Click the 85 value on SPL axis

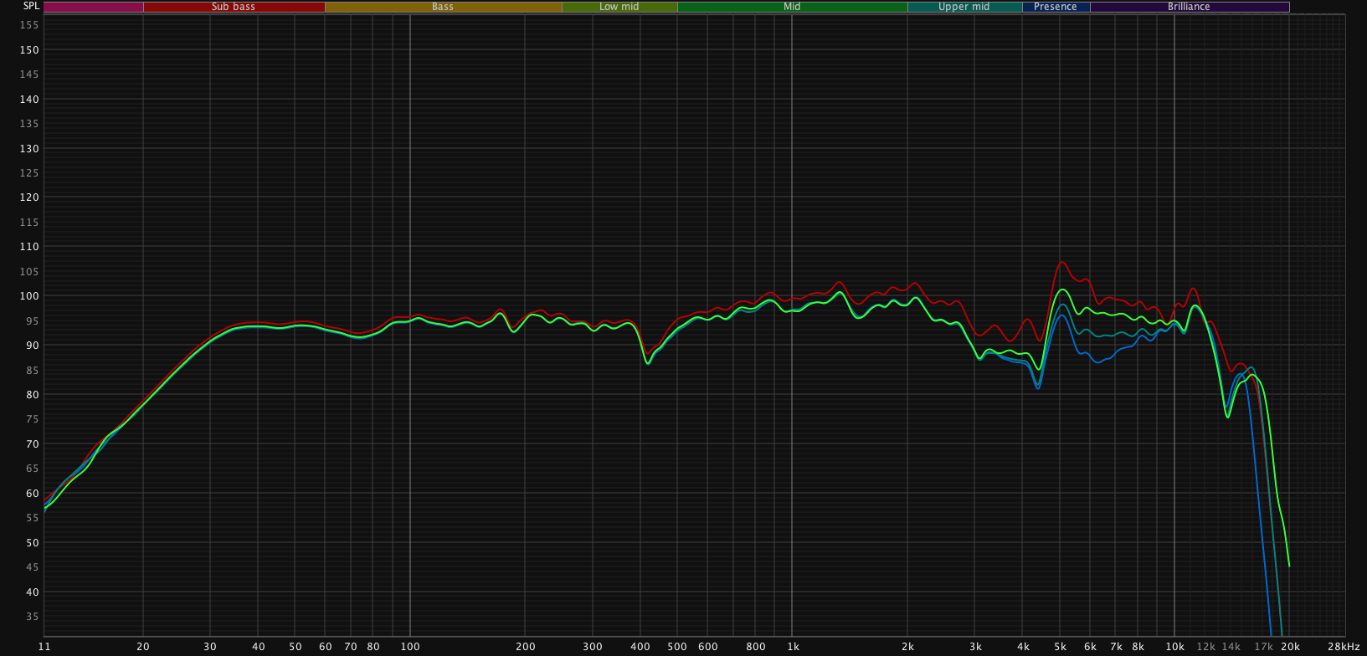pyautogui.click(x=32, y=371)
